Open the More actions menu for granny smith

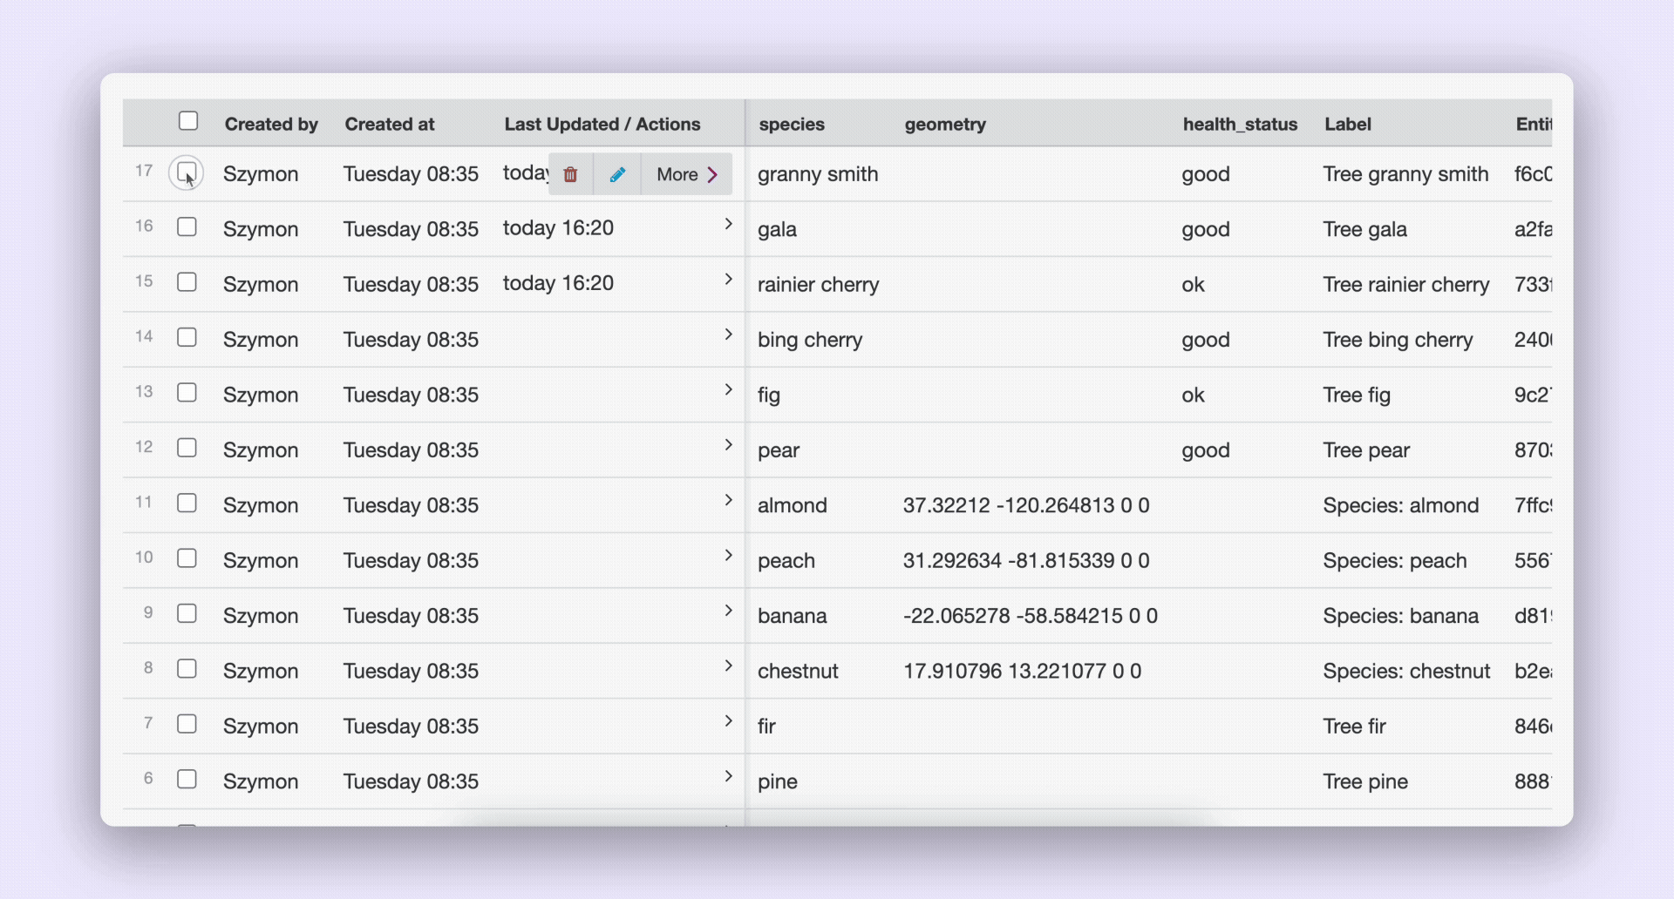coord(685,174)
